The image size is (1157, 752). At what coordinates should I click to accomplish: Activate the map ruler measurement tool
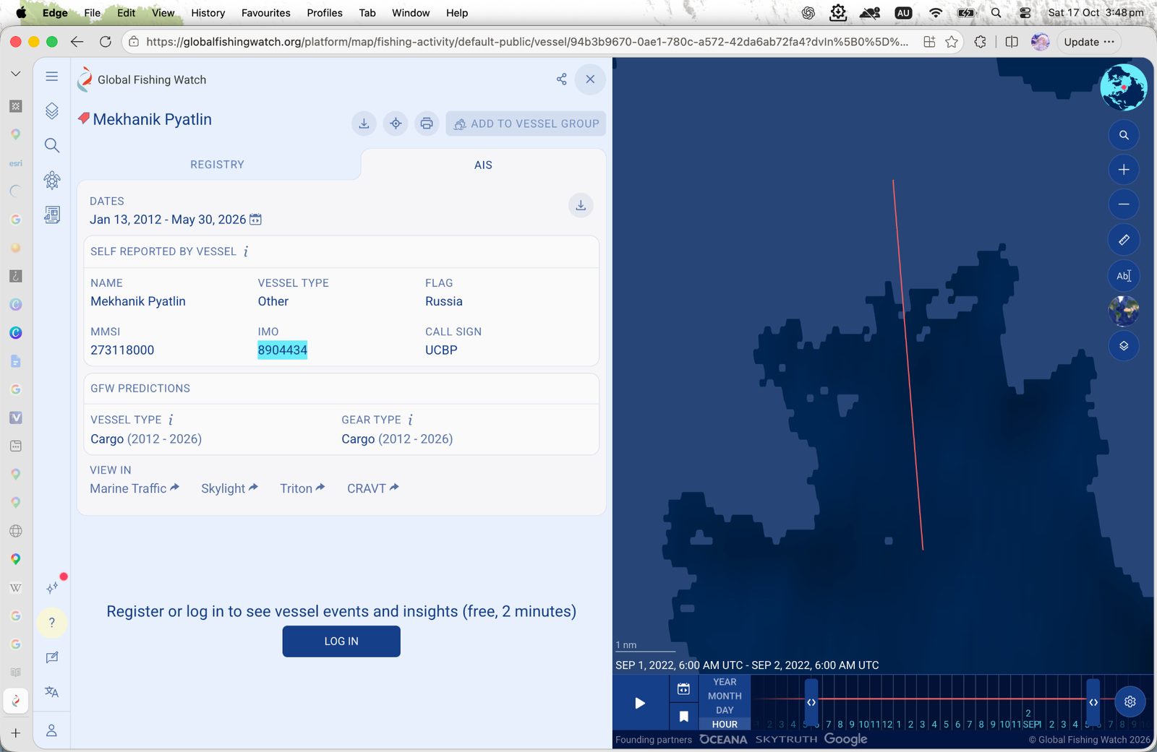coord(1124,240)
